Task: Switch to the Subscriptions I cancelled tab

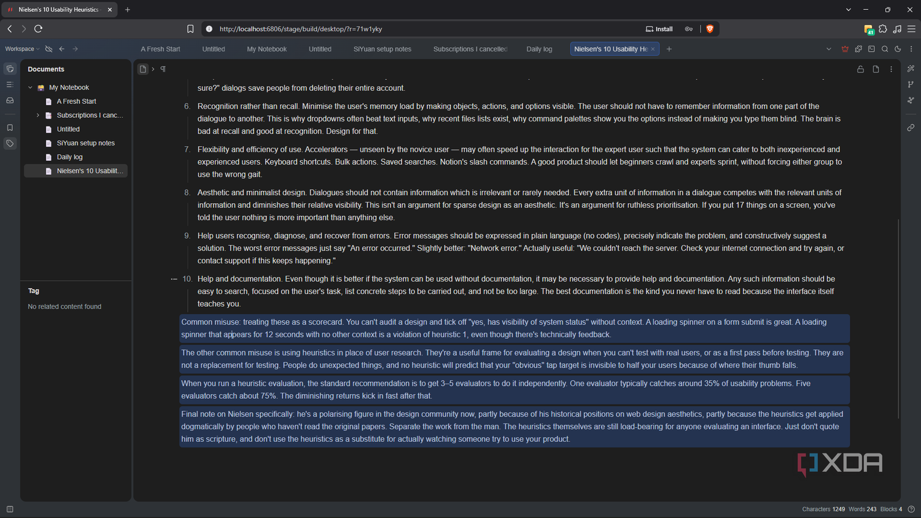Action: pyautogui.click(x=470, y=49)
